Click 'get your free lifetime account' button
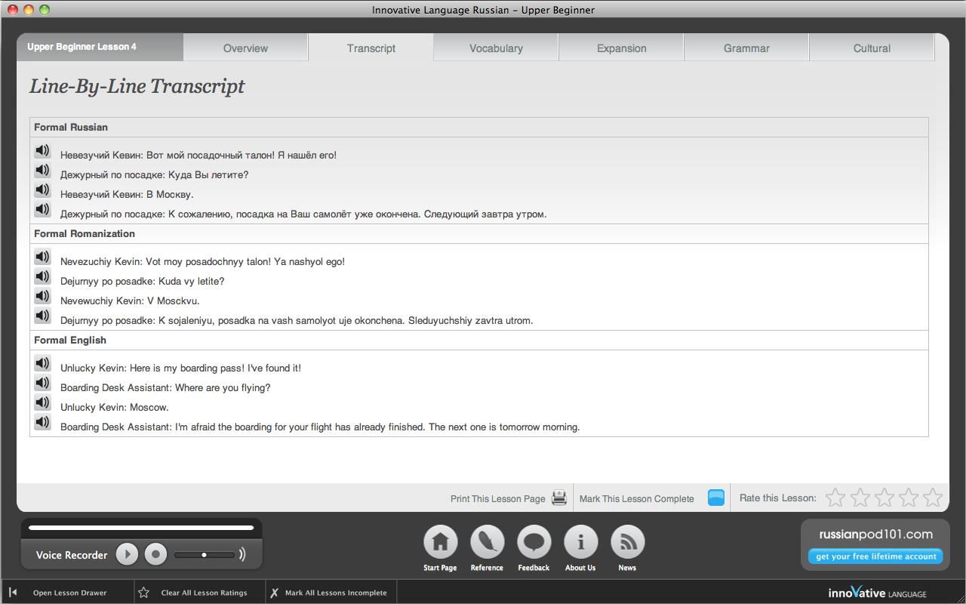Image resolution: width=966 pixels, height=604 pixels. click(x=875, y=556)
